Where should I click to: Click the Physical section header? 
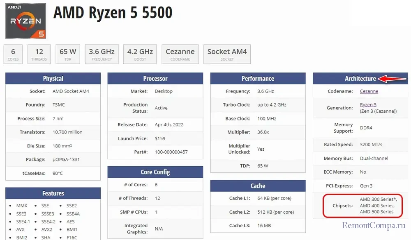point(53,79)
